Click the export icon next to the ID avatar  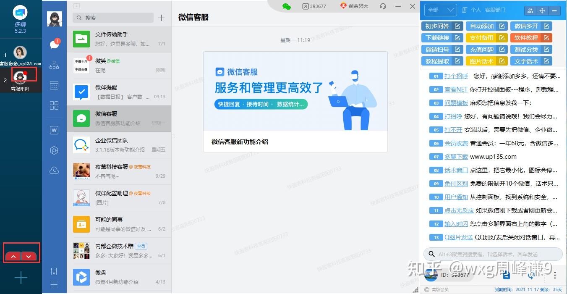506,275
